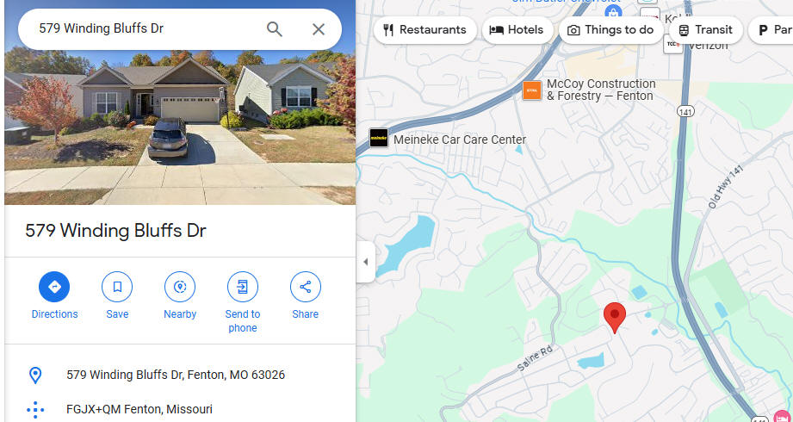The image size is (793, 422).
Task: Click the McCoy Construction & Forestry marker
Action: (x=532, y=90)
